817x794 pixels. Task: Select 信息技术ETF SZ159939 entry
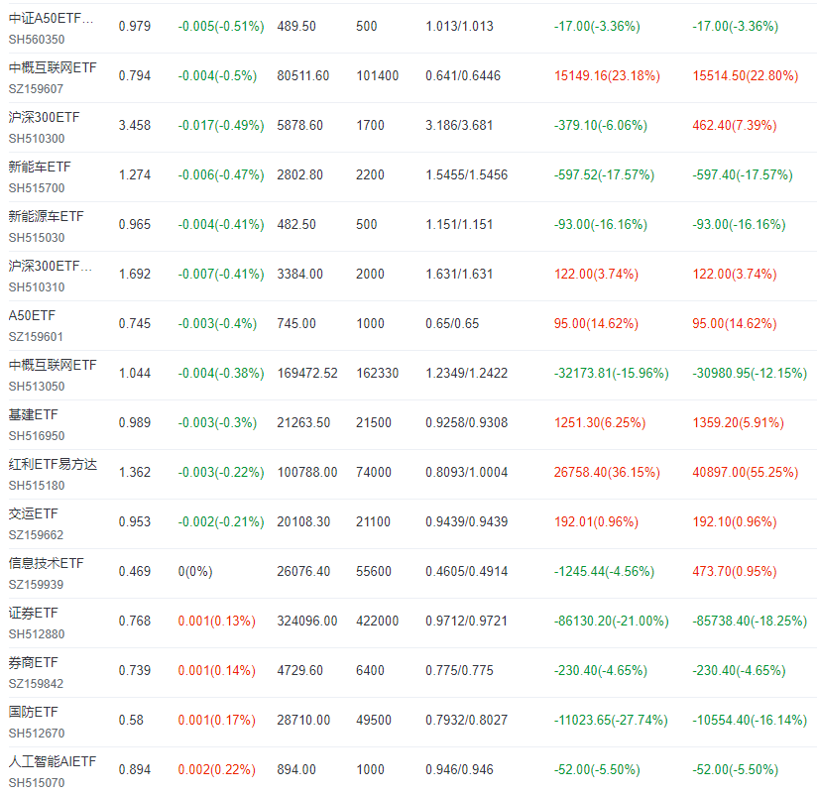[x=46, y=563]
